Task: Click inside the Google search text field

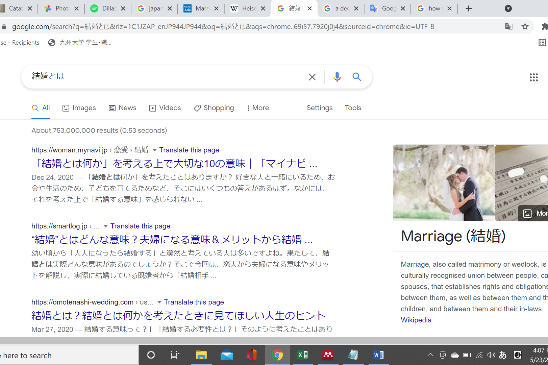Action: click(x=166, y=76)
